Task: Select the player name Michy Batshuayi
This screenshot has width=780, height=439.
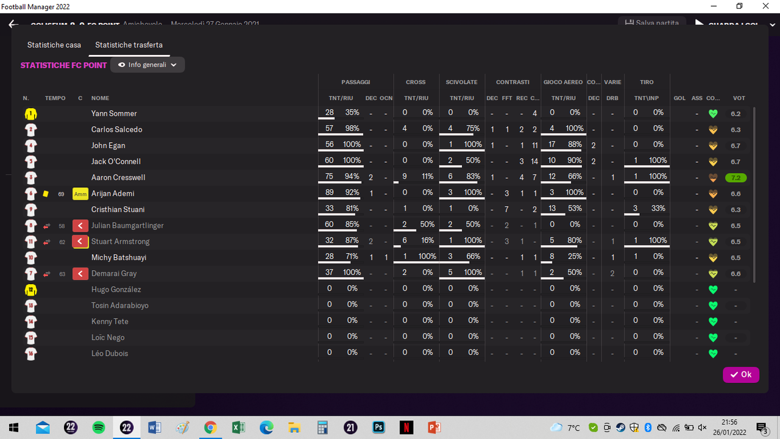Action: [119, 258]
